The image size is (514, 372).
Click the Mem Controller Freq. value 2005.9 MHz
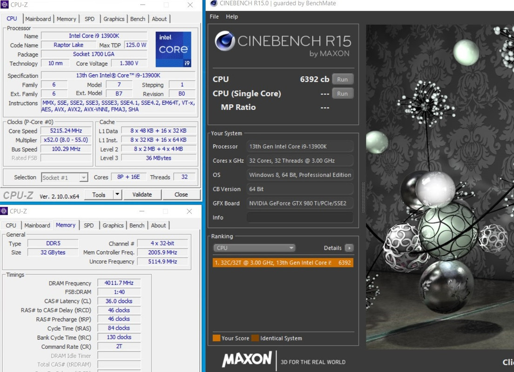(162, 252)
